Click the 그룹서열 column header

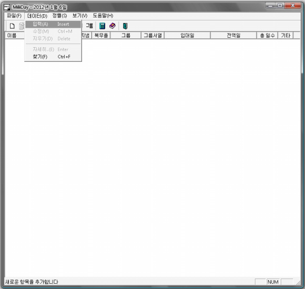[152, 36]
